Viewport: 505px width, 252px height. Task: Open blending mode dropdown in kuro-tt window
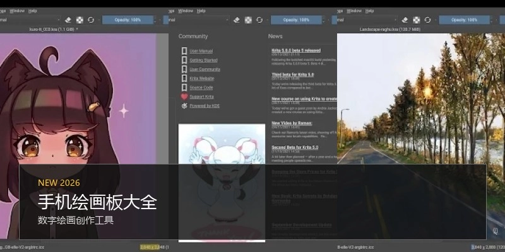[30, 20]
